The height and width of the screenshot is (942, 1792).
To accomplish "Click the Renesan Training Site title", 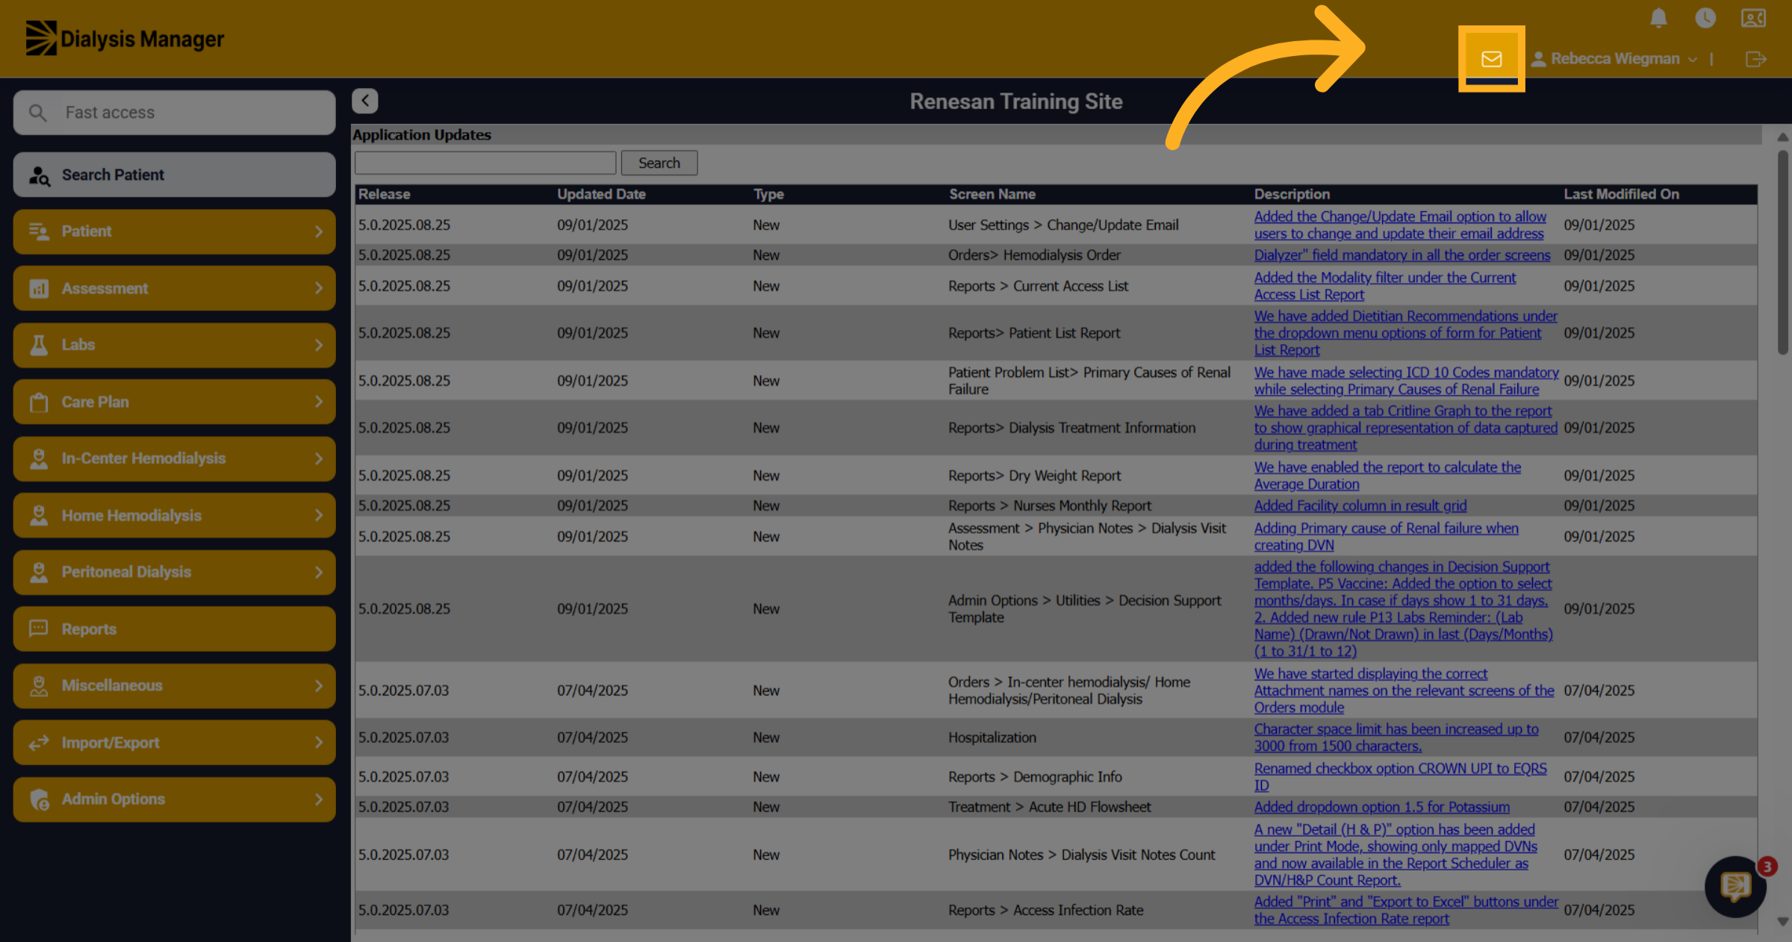I will point(1015,102).
